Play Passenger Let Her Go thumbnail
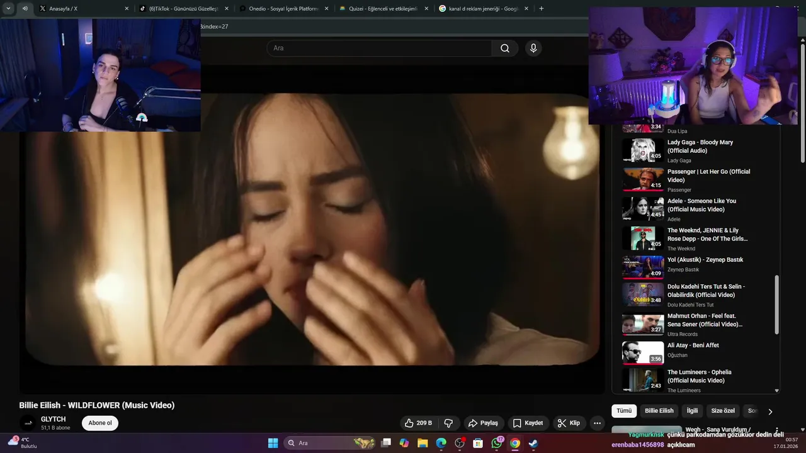Viewport: 806px width, 453px height. point(643,179)
